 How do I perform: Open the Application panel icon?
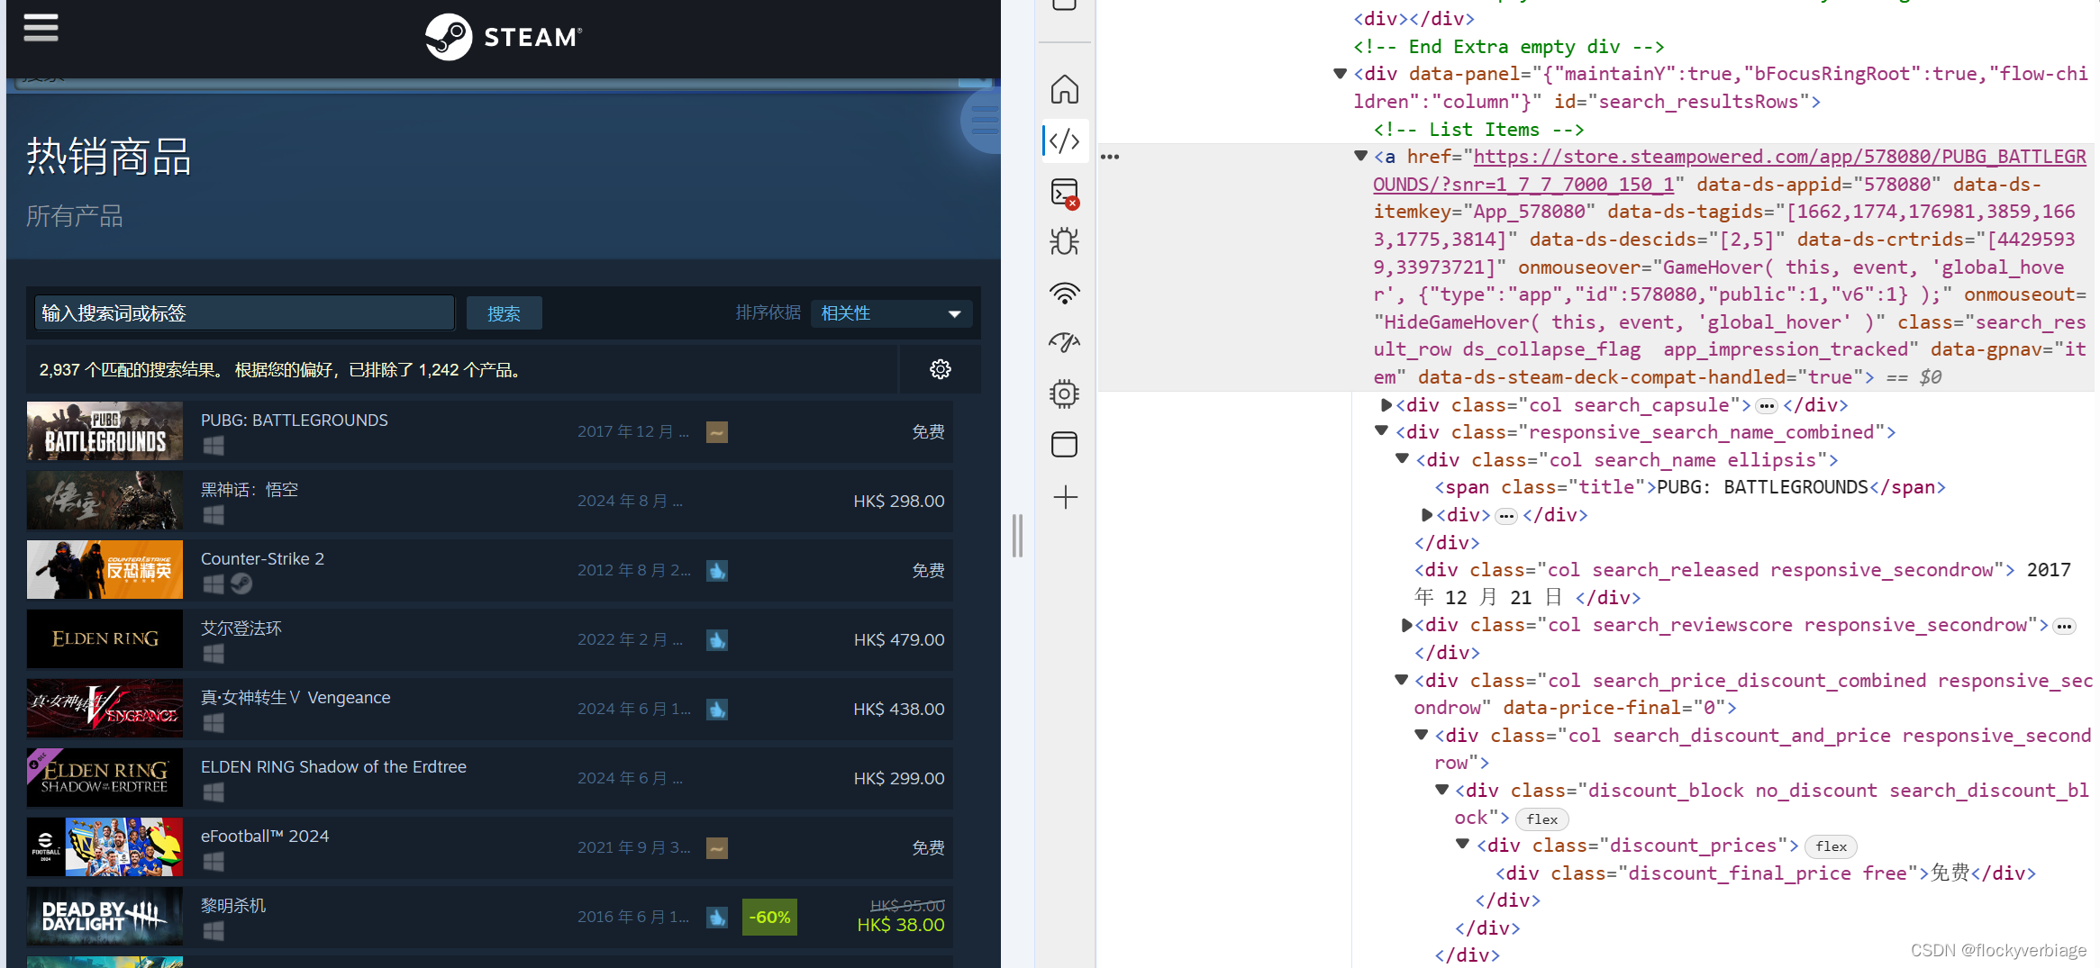tap(1065, 444)
